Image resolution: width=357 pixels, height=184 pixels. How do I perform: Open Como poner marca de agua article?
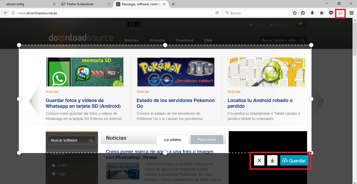(159, 155)
